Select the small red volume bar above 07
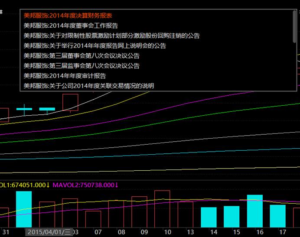The image size is (300, 237). tap(93, 219)
